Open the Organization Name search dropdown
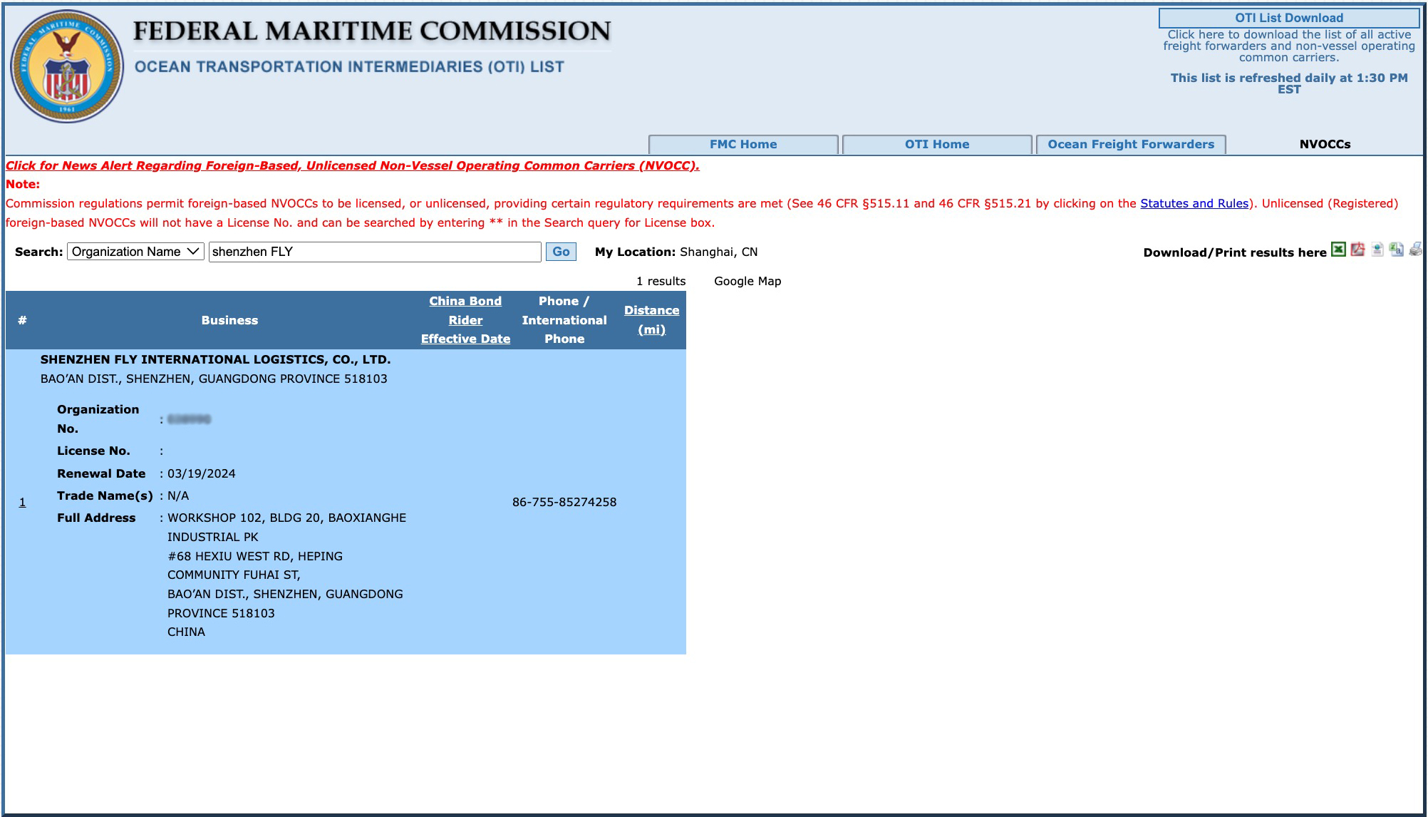The width and height of the screenshot is (1428, 817). click(135, 252)
